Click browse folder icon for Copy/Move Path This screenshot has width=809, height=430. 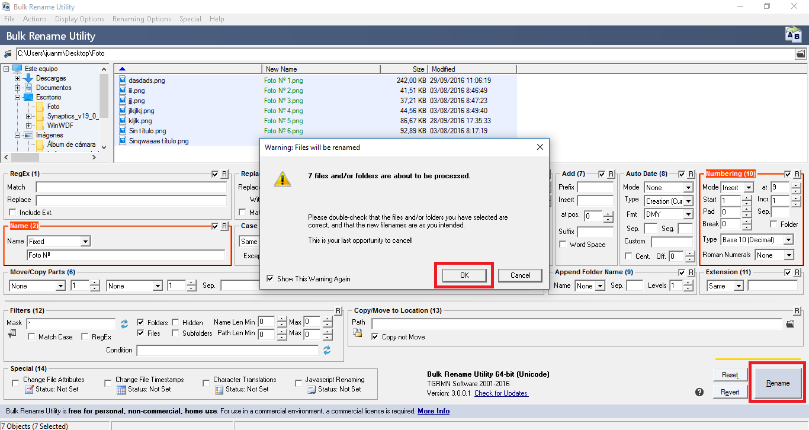click(789, 323)
